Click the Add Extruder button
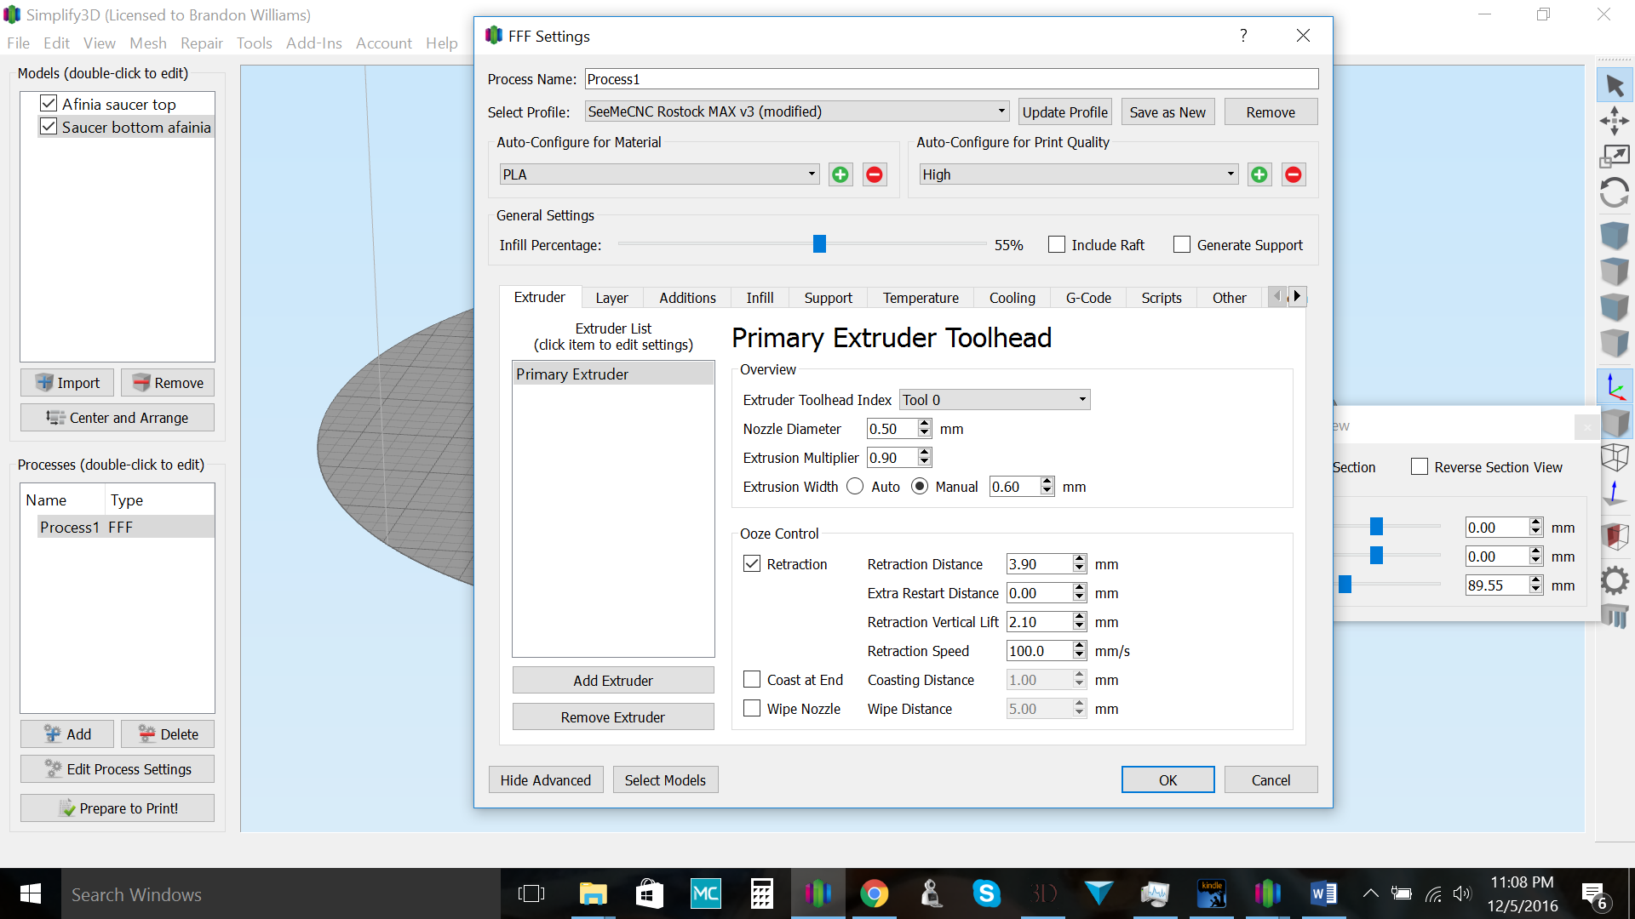Image resolution: width=1635 pixels, height=919 pixels. (613, 681)
